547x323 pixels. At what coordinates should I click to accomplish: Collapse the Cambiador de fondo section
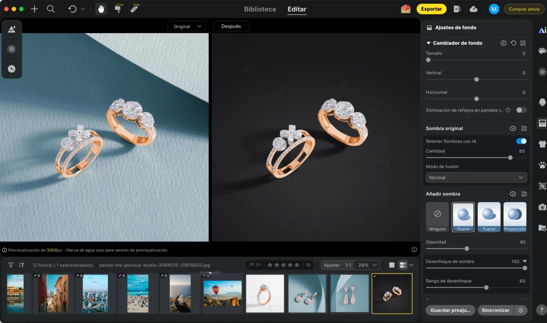[428, 43]
